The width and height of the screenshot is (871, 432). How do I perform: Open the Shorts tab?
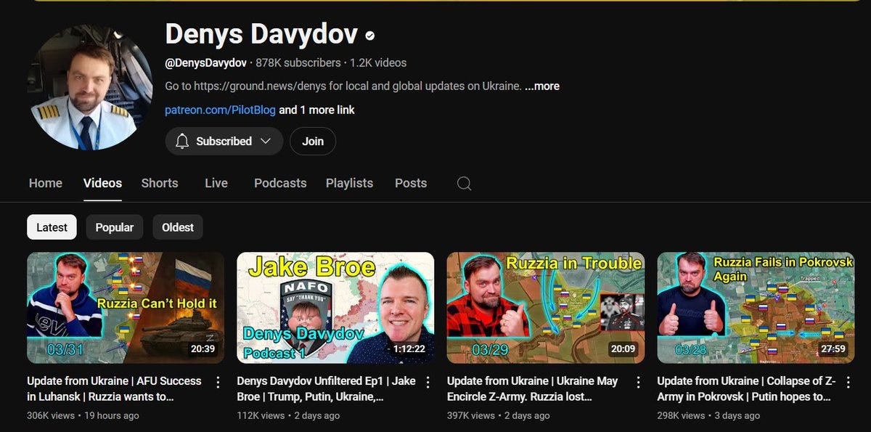(x=160, y=183)
